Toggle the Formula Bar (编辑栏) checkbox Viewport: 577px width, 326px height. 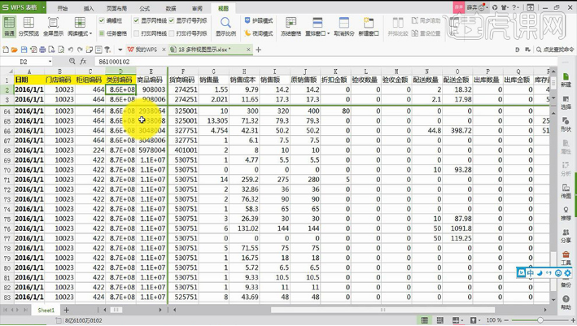[x=102, y=20]
